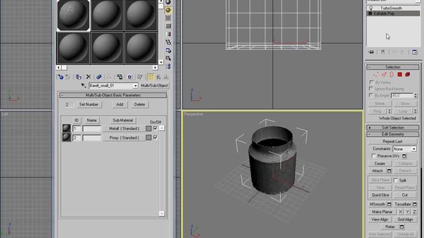424x238 pixels.
Task: Select the first textured sample sphere slot
Action: pyautogui.click(x=73, y=15)
